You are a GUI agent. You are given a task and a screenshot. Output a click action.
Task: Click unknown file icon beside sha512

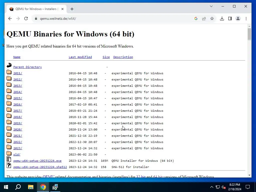tap(9, 165)
